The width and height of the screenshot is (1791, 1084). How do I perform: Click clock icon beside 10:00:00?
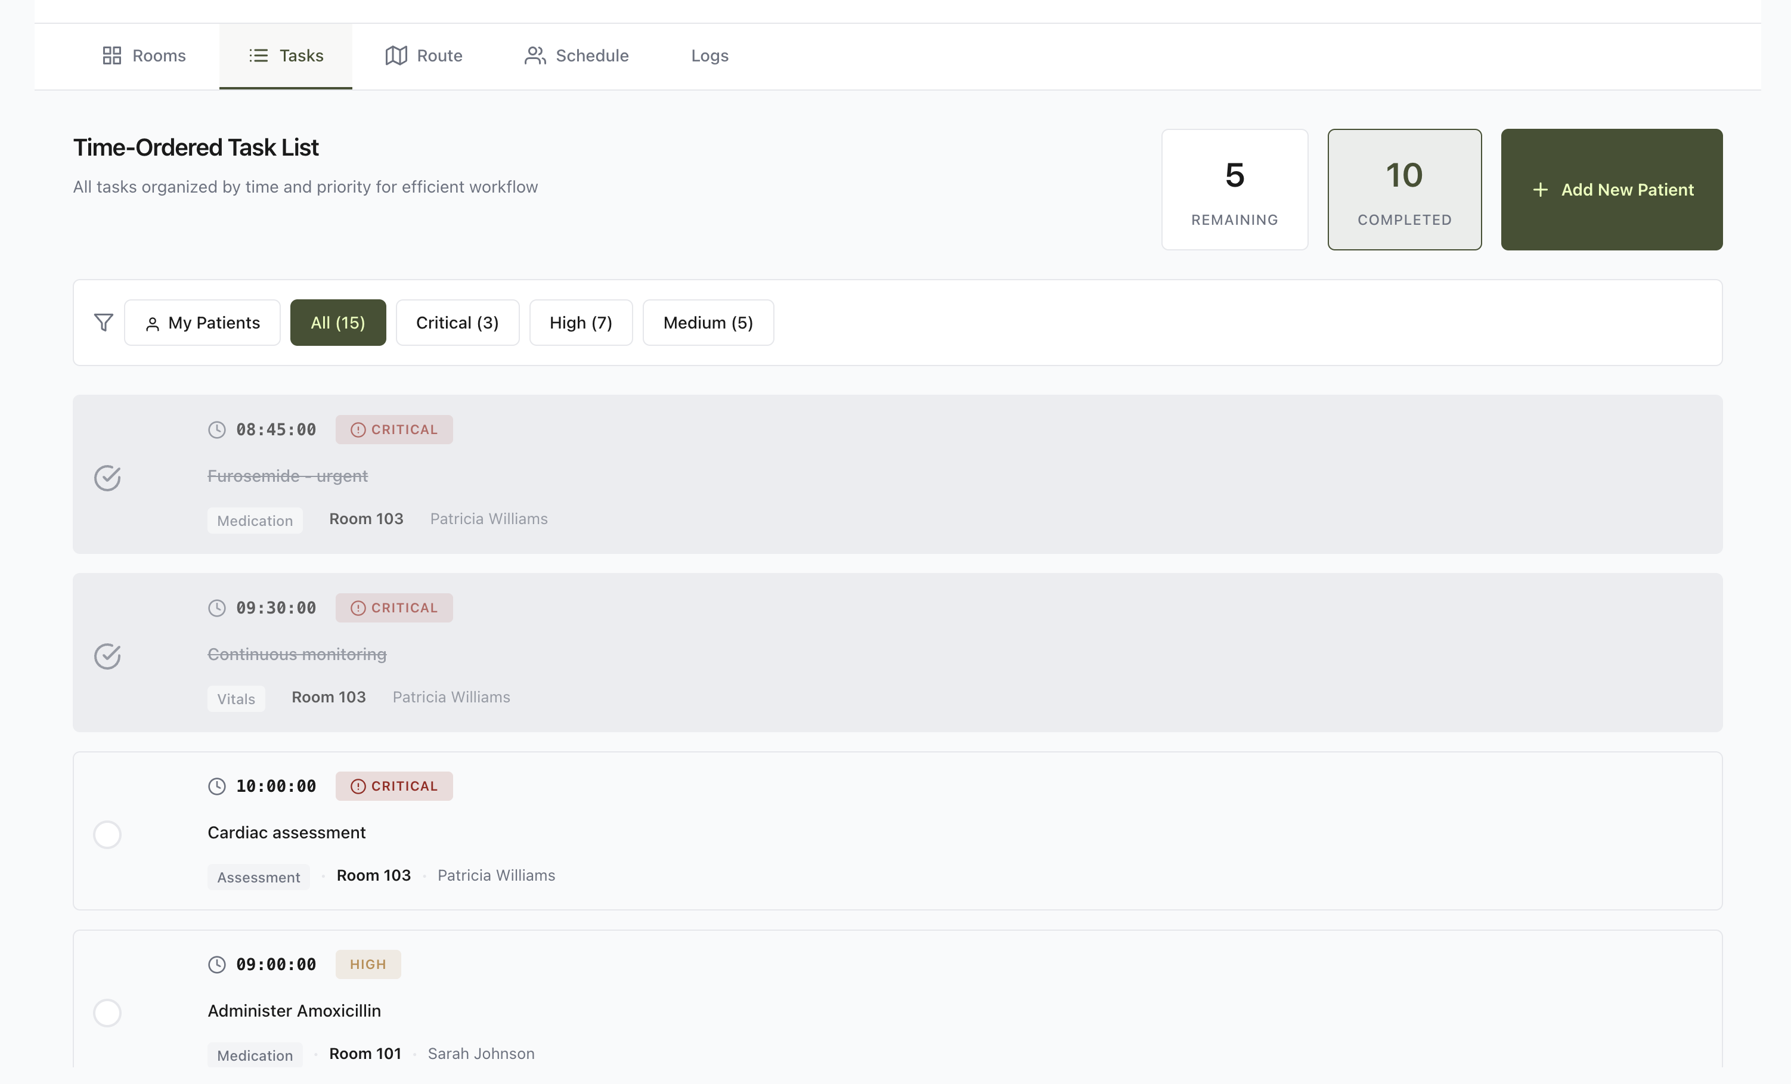(x=216, y=786)
